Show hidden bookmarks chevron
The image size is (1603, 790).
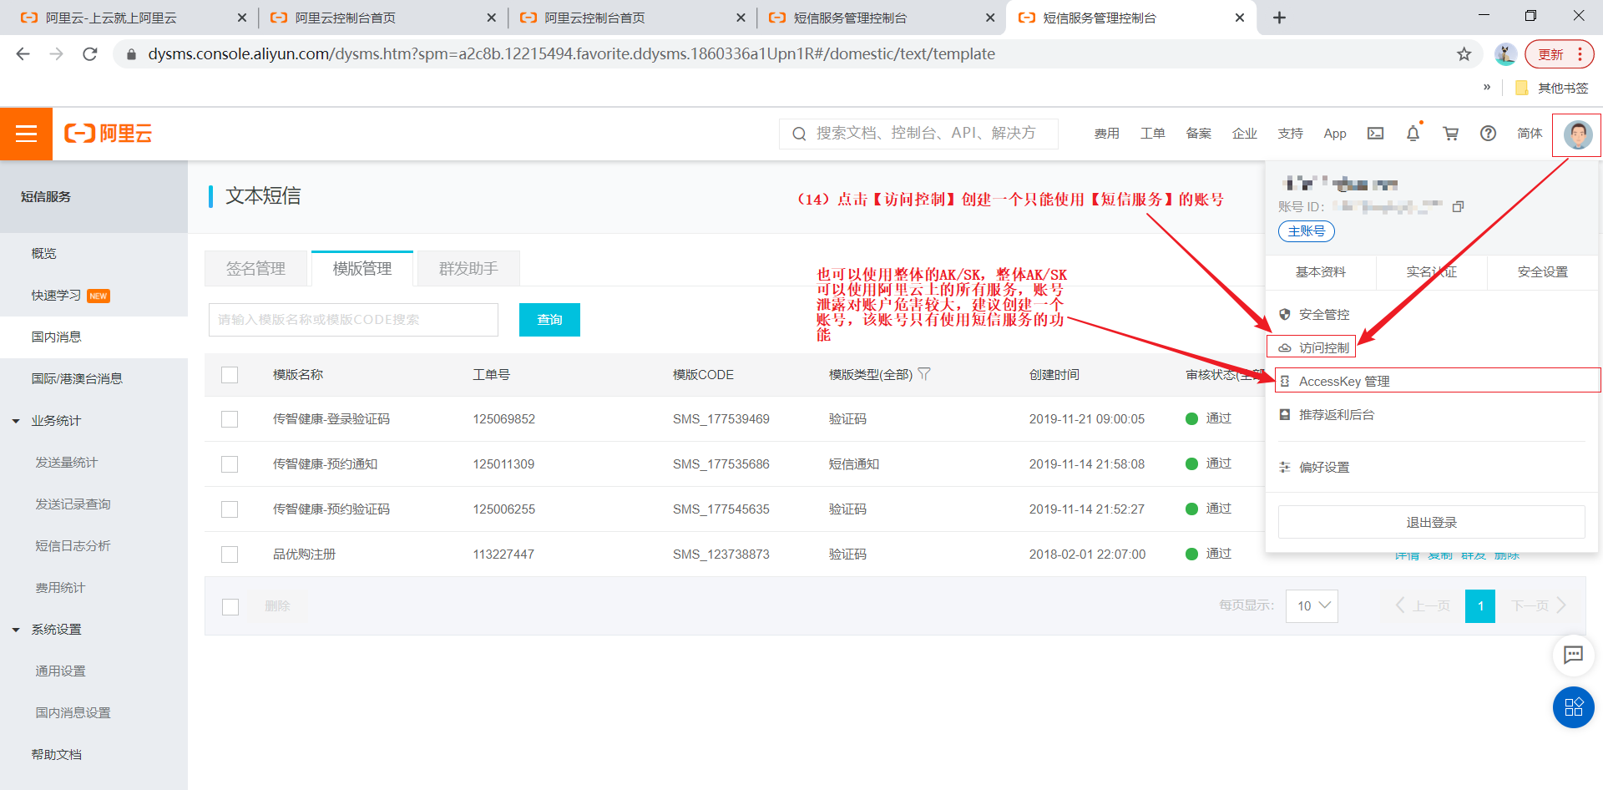(x=1487, y=87)
